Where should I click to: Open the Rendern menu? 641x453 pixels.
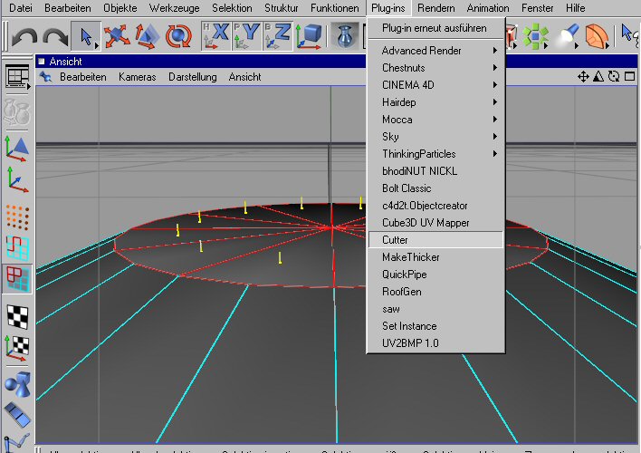[x=436, y=8]
